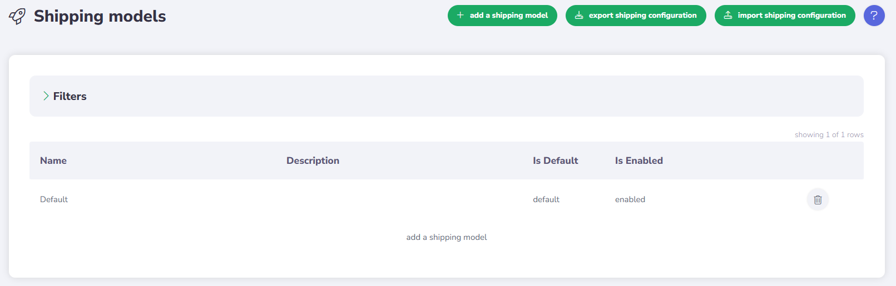Delete the Default shipping model with trash icon
The height and width of the screenshot is (286, 896).
(x=818, y=200)
